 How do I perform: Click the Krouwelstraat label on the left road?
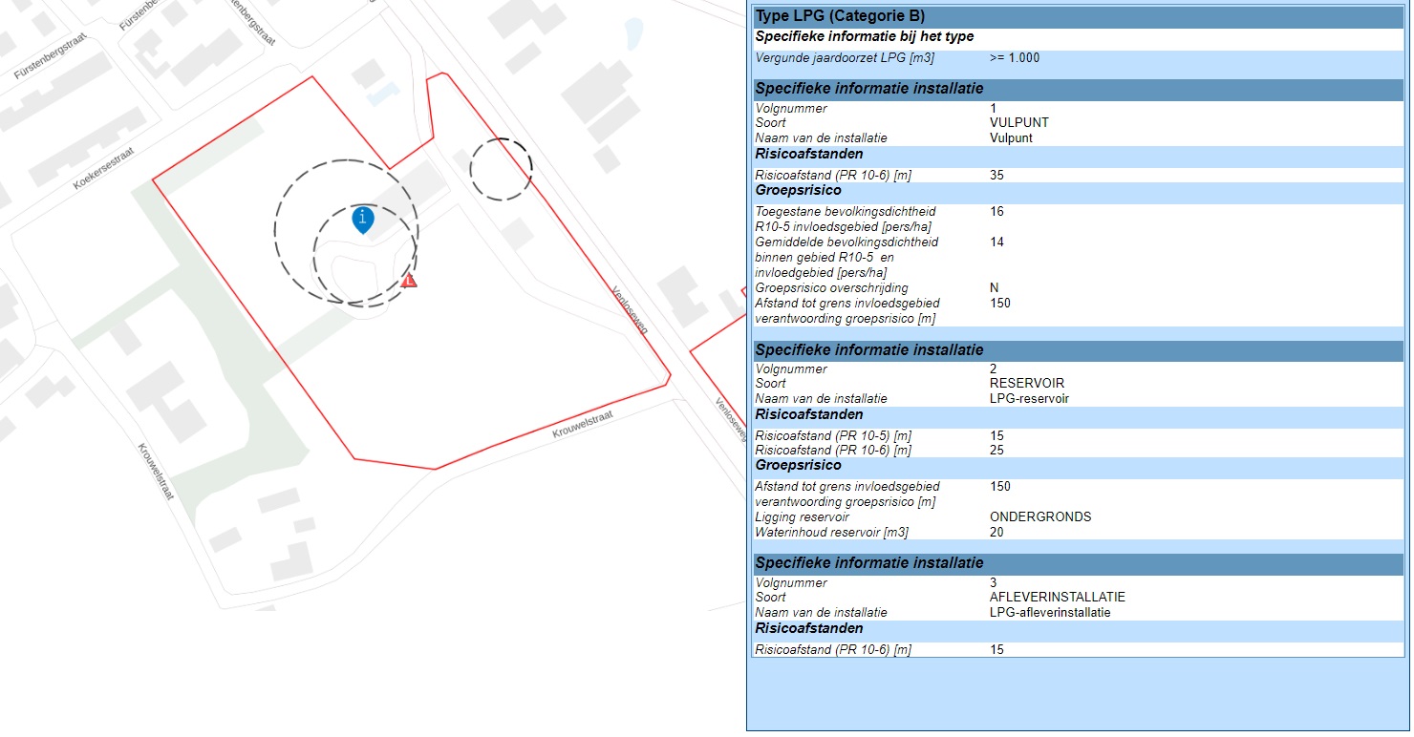(x=154, y=473)
